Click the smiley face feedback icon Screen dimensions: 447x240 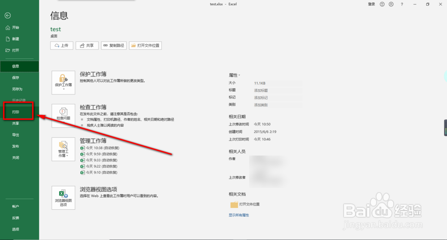click(382, 4)
